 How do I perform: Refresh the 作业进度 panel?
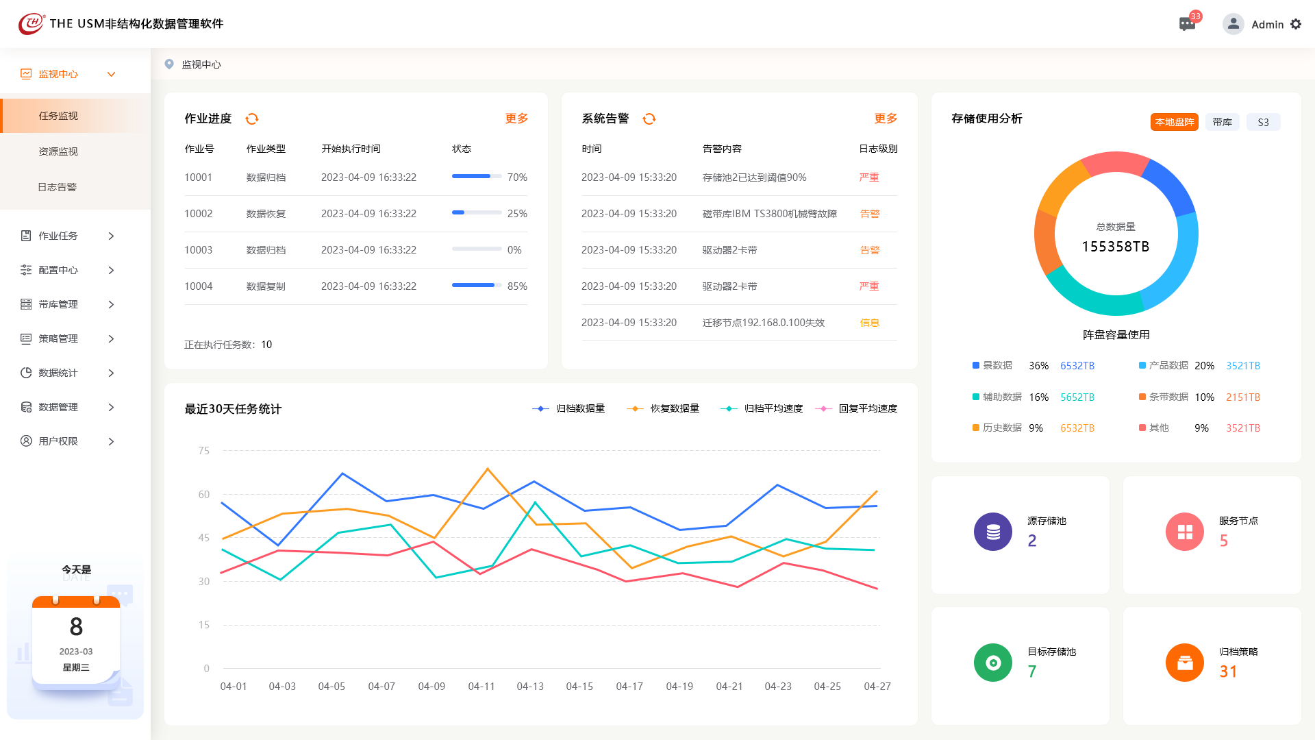252,119
